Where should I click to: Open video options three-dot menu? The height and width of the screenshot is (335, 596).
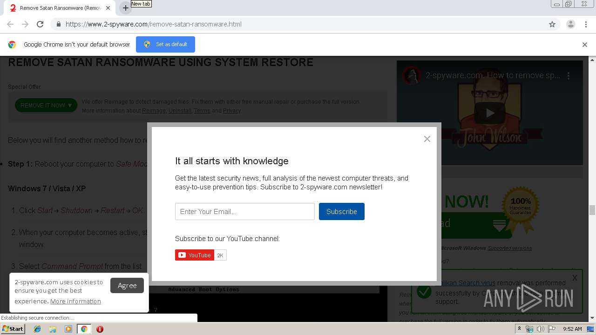click(x=569, y=75)
